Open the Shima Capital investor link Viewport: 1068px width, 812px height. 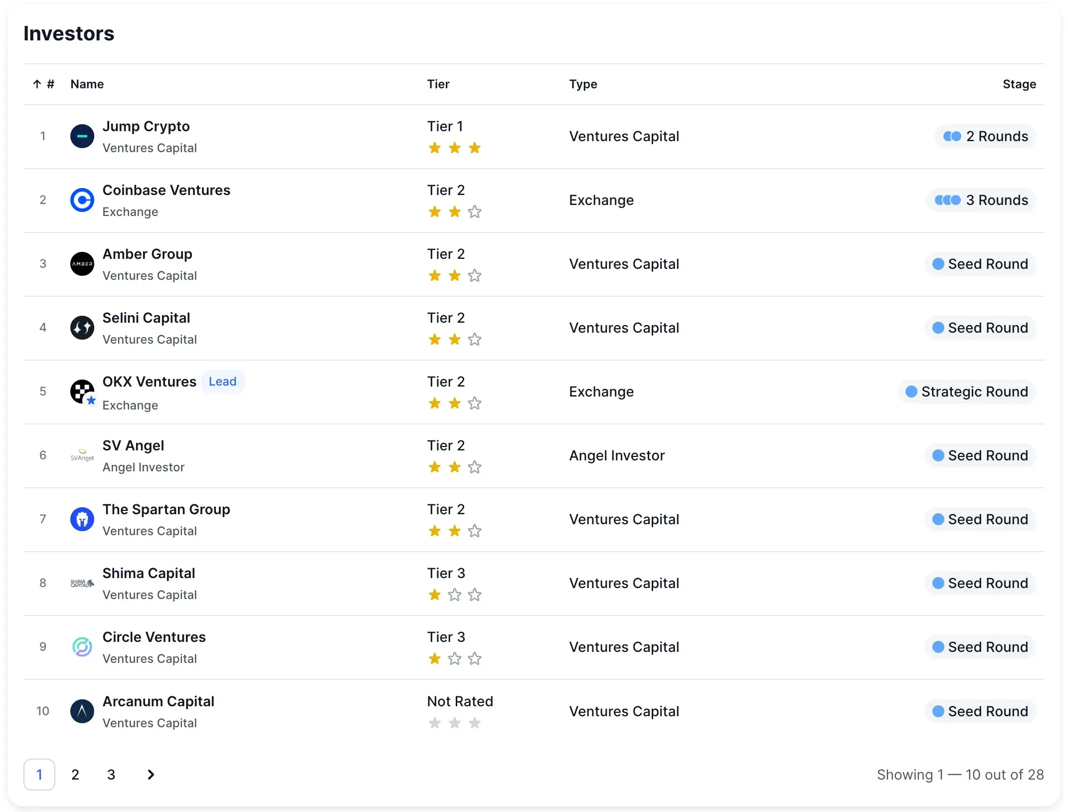[x=149, y=573]
